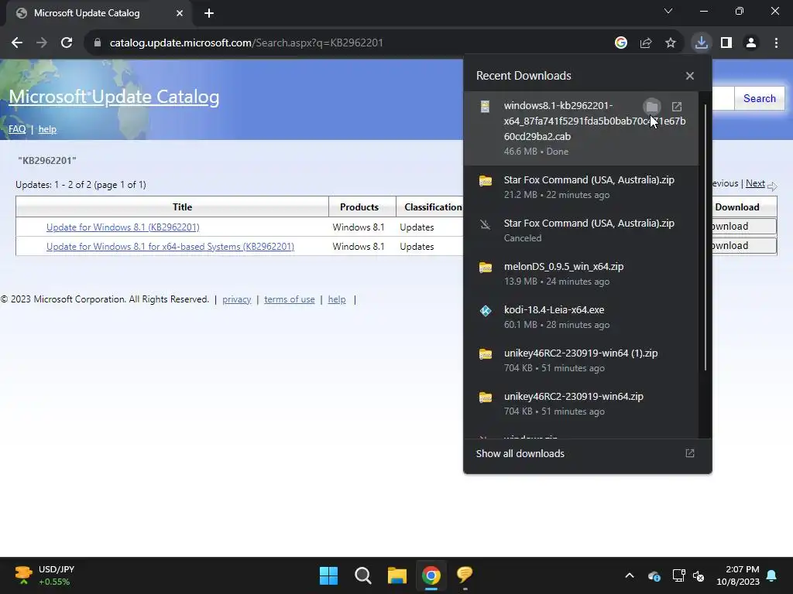Go to the Next results page
793x594 pixels.
tap(755, 183)
